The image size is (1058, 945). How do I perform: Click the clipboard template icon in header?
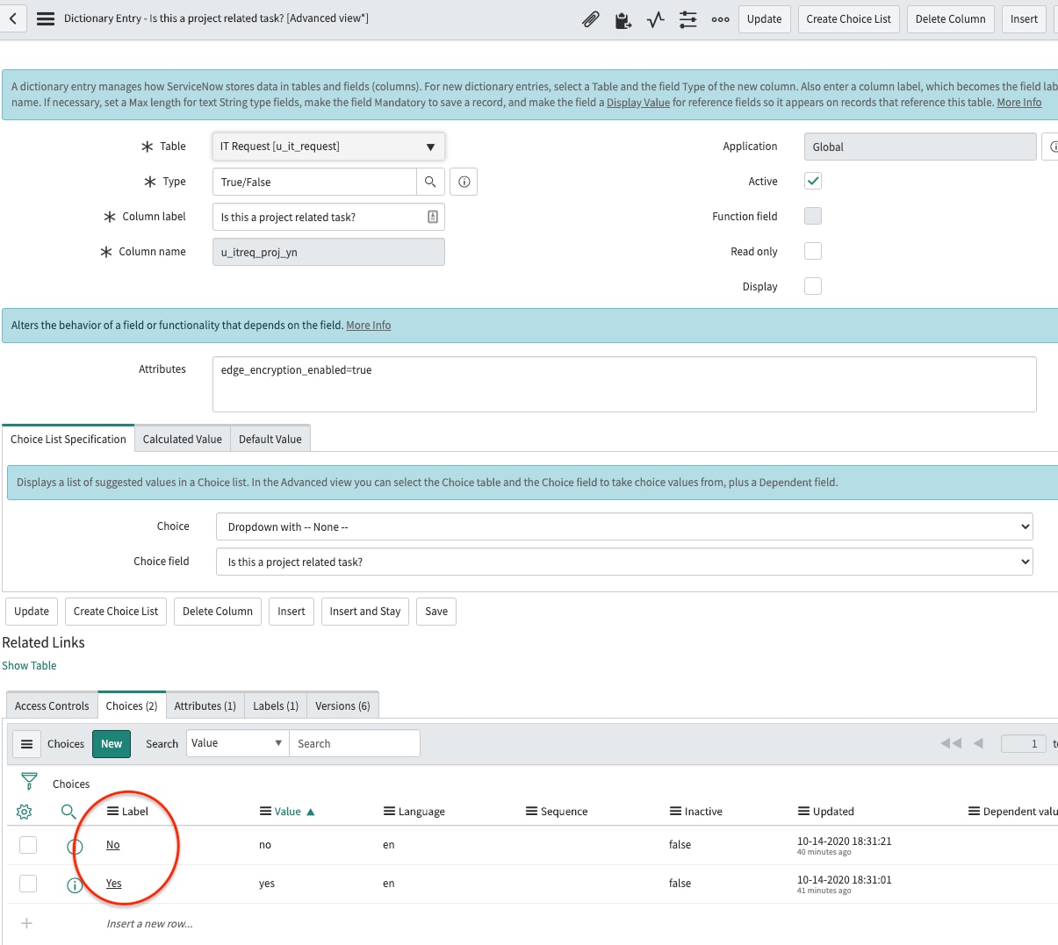623,19
